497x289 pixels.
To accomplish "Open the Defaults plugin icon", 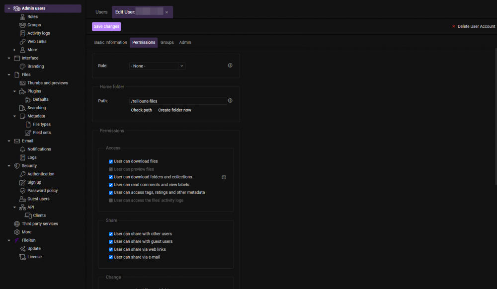I will 28,100.
